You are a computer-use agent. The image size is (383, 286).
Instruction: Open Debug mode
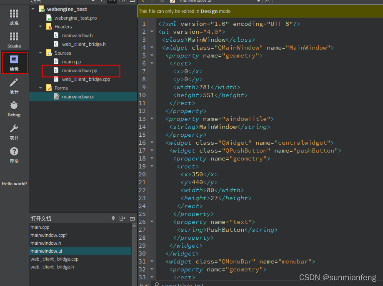tap(14, 108)
